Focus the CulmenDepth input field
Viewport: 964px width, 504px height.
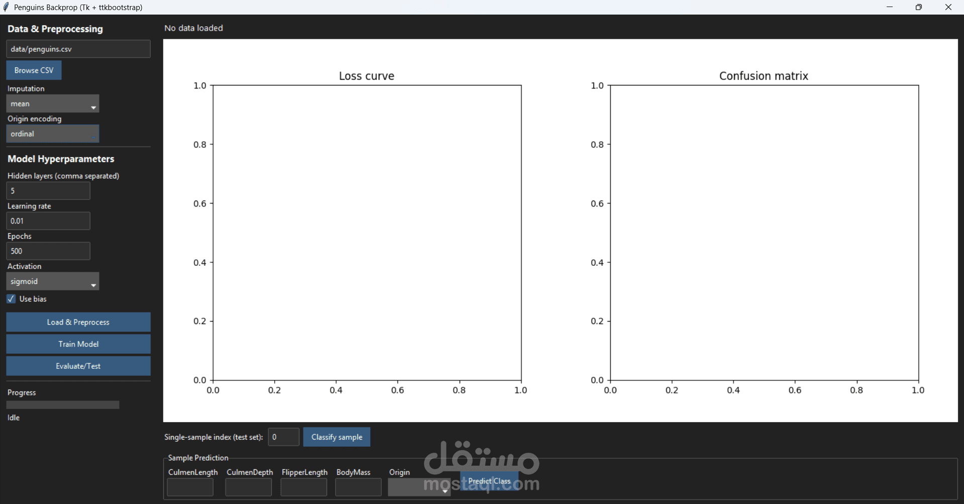pyautogui.click(x=249, y=487)
